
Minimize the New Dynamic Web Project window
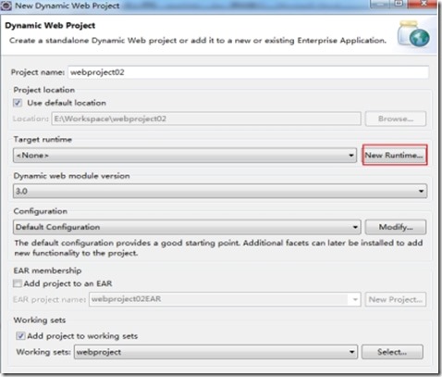(381, 4)
